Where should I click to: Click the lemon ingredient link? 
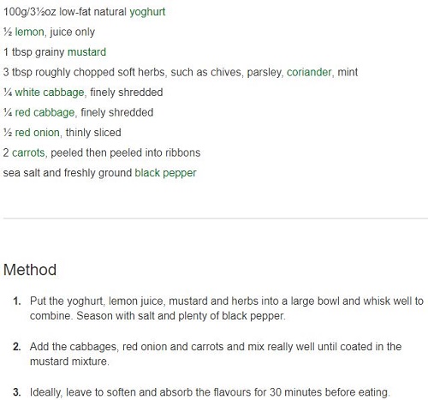tap(29, 32)
